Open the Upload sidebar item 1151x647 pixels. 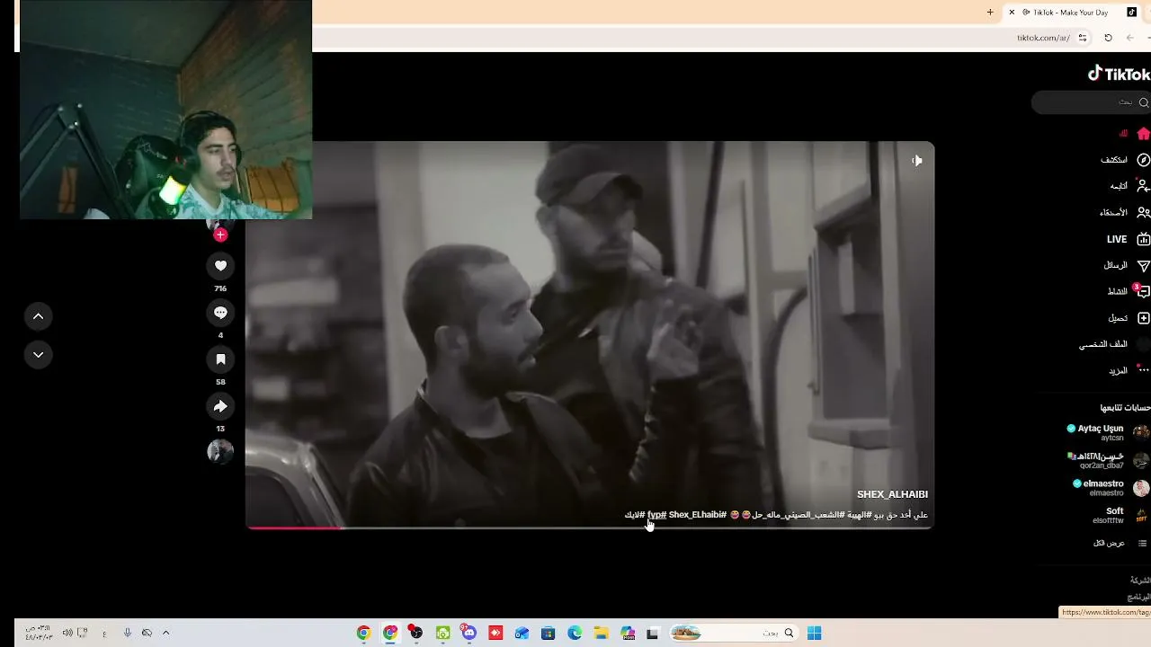[1129, 318]
